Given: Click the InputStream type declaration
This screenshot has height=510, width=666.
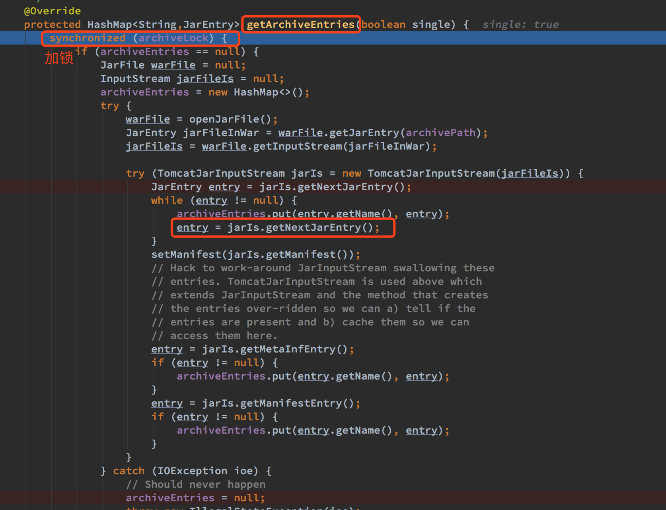Looking at the screenshot, I should (x=135, y=78).
